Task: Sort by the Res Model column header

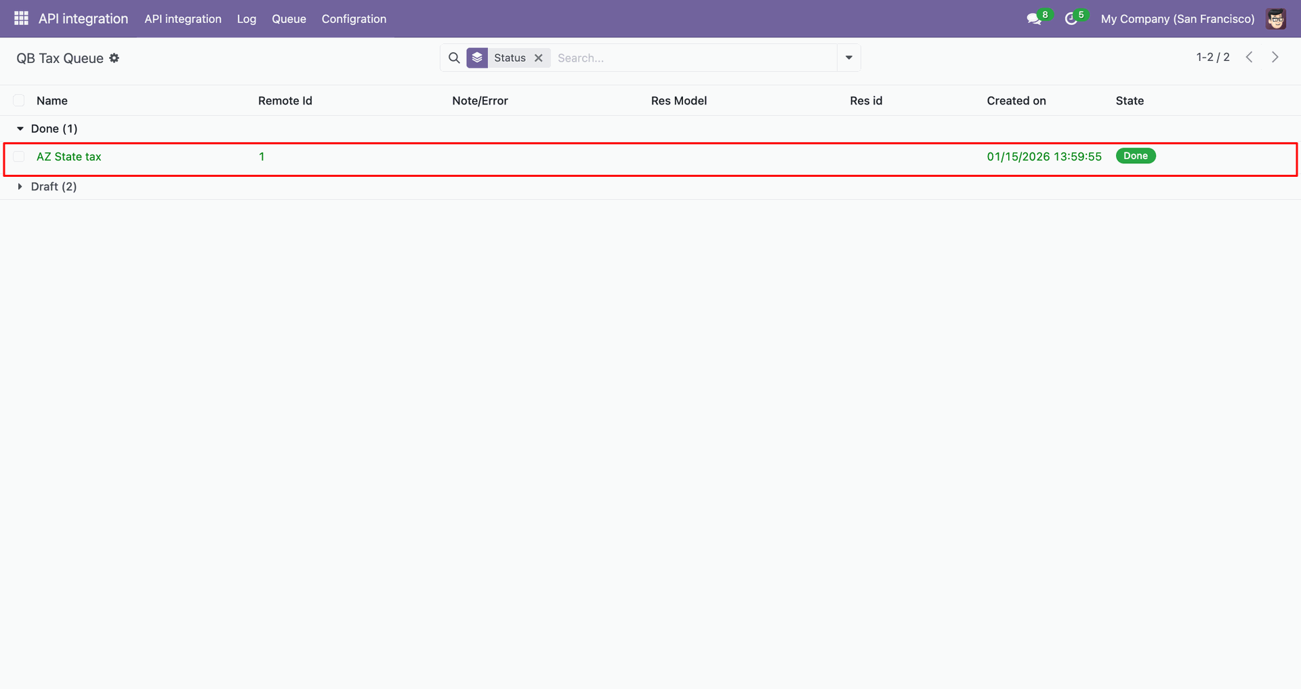Action: (x=679, y=100)
